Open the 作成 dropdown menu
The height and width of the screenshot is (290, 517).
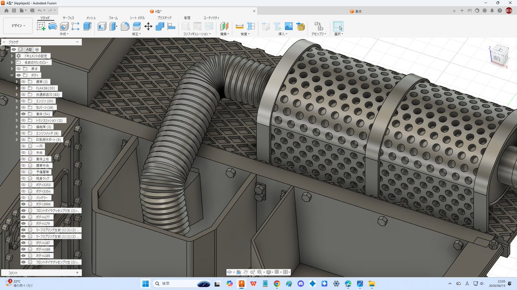[64, 34]
